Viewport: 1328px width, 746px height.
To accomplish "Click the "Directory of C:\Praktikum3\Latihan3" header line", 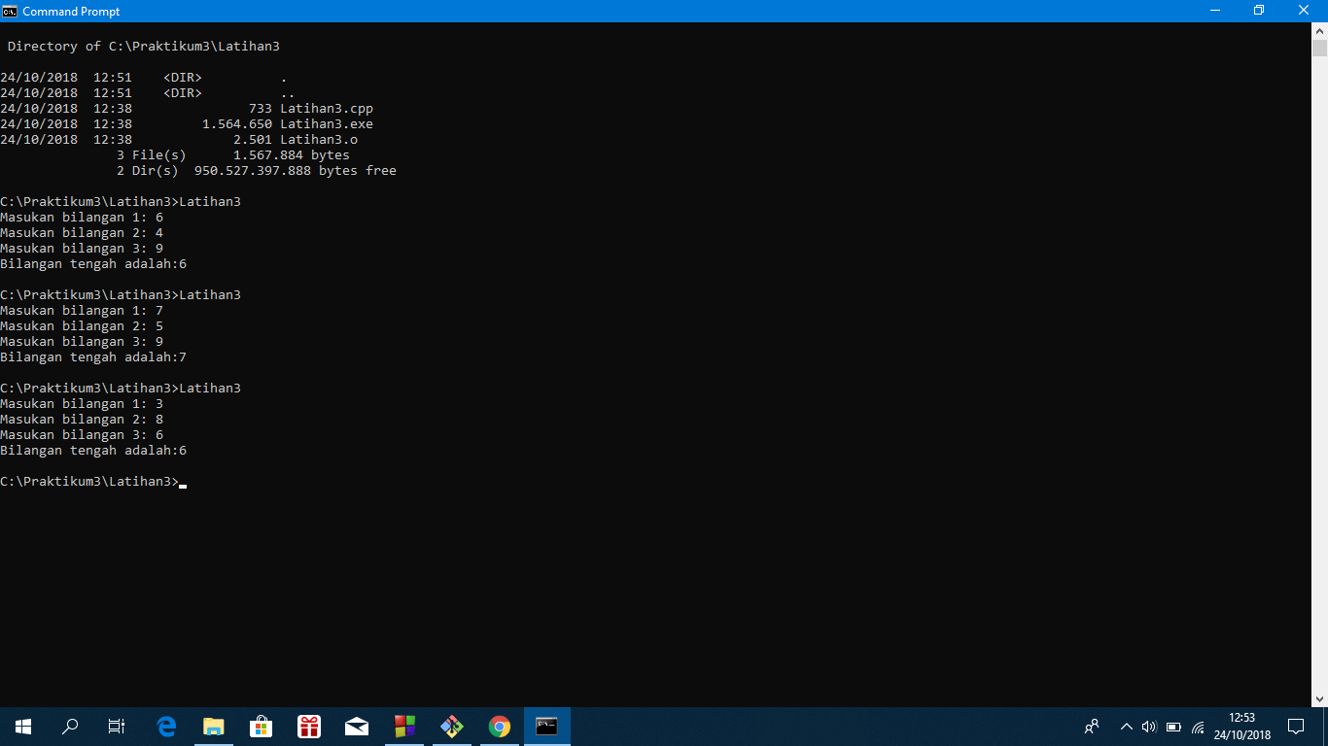I will tap(144, 47).
